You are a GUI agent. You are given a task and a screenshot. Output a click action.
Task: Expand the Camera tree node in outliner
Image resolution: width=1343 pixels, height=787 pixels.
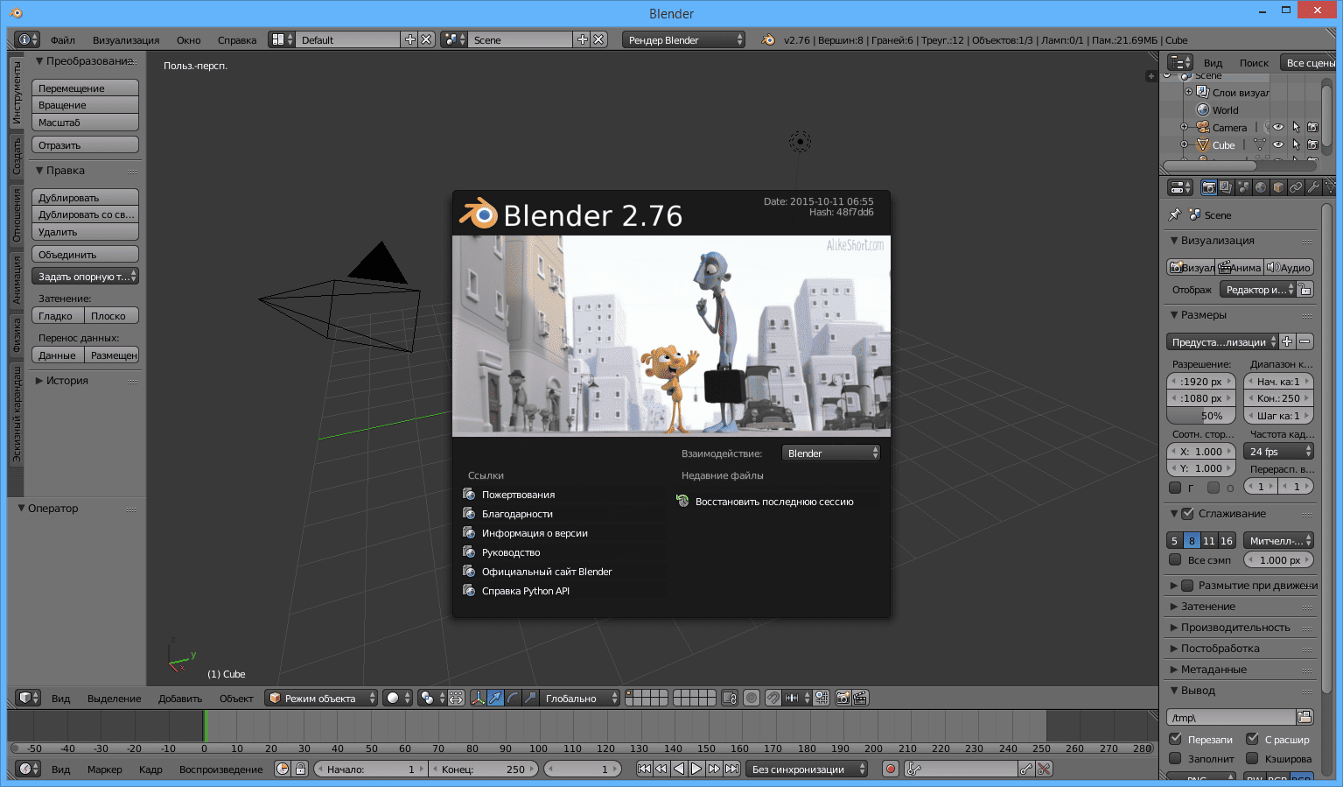(1185, 127)
